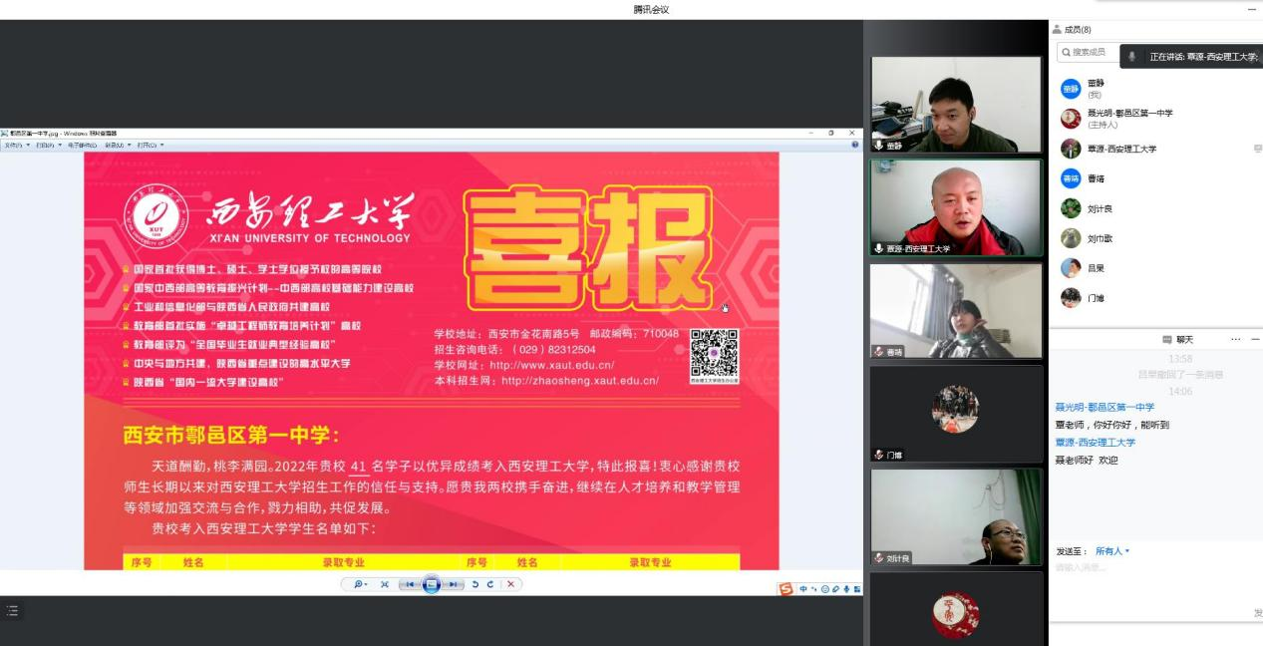Screen dimensions: 1263x646
Task: Open Sogou emoji smiley panel
Action: click(x=825, y=589)
